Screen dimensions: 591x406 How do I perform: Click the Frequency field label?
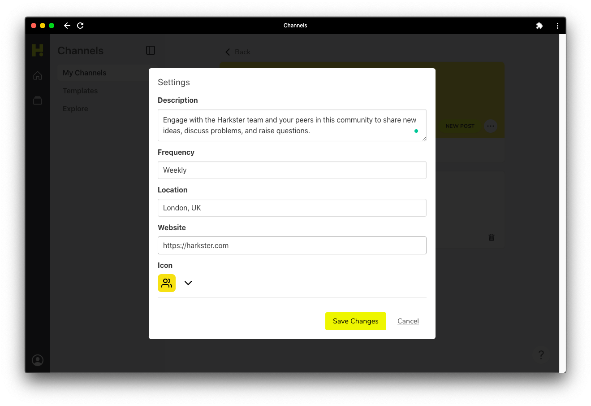[176, 152]
